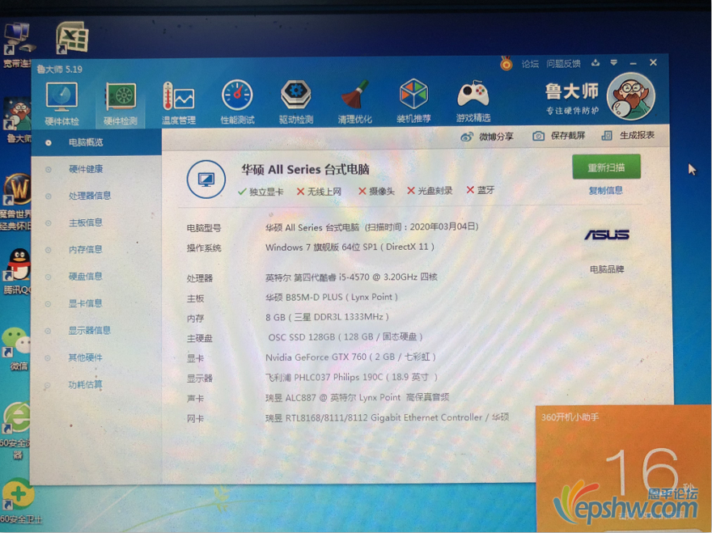
Task: Open 微信 WeChat desktop shortcut
Action: click(17, 349)
